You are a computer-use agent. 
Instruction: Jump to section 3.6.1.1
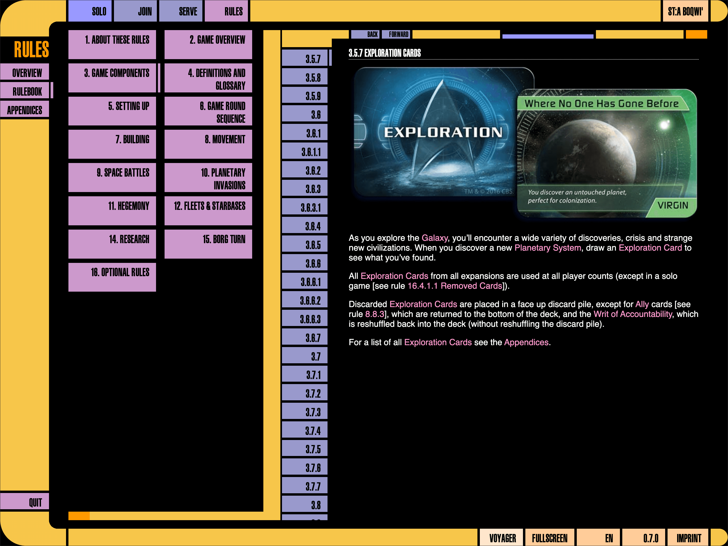point(305,151)
